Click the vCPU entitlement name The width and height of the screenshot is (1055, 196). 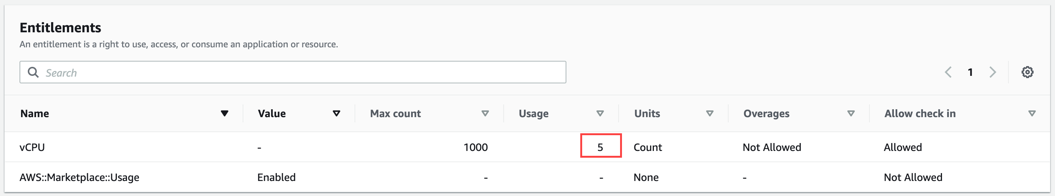32,147
